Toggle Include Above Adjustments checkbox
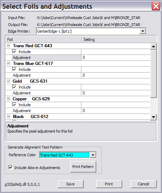This screenshot has height=193, width=162. 10,168
